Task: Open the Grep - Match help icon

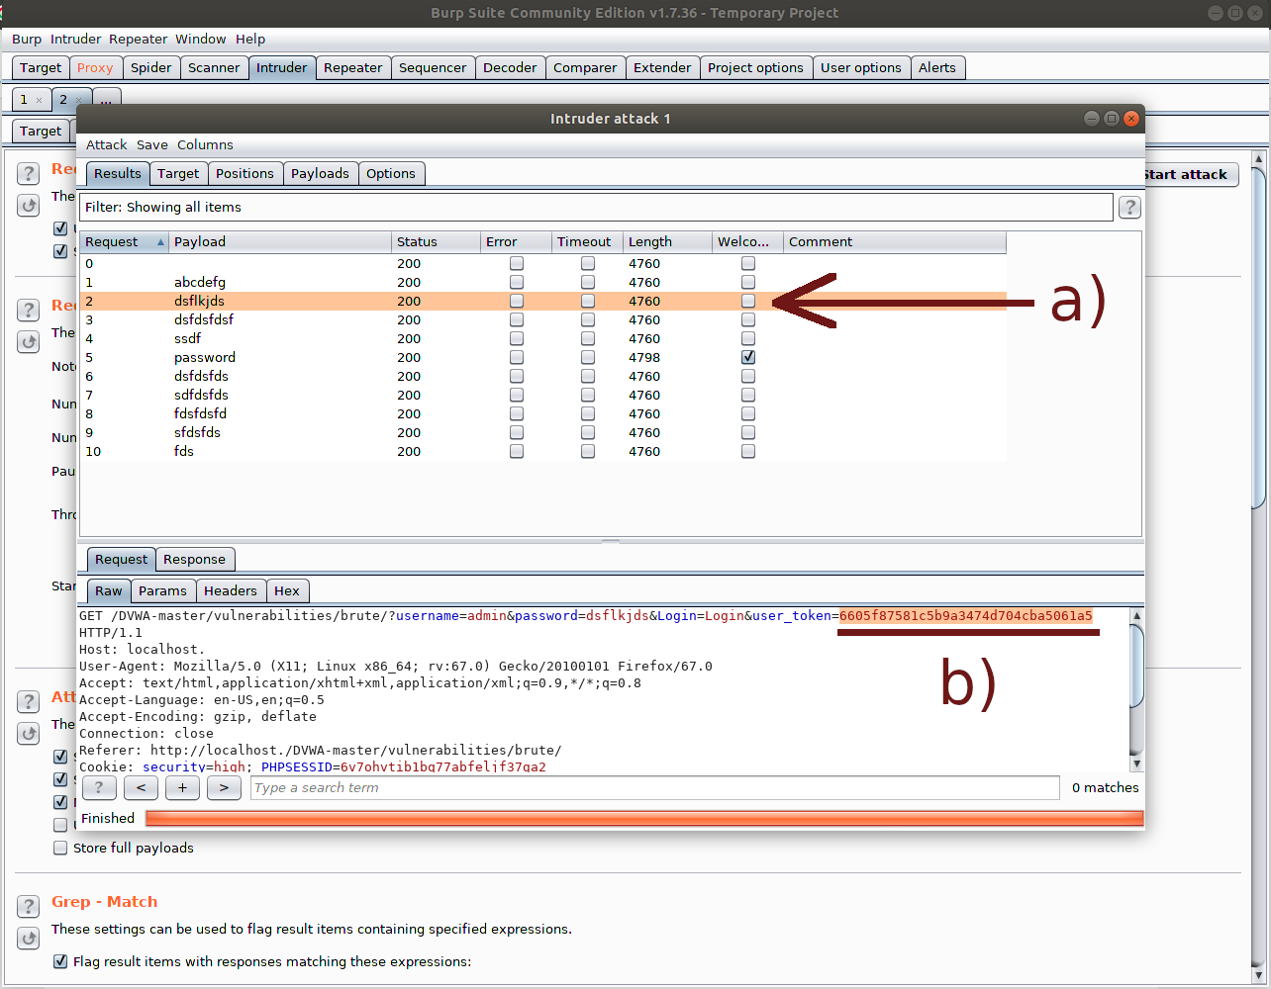Action: tap(29, 906)
